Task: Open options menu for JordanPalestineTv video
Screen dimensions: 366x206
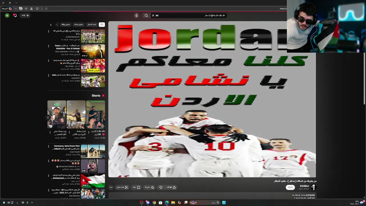Action: (x=49, y=31)
